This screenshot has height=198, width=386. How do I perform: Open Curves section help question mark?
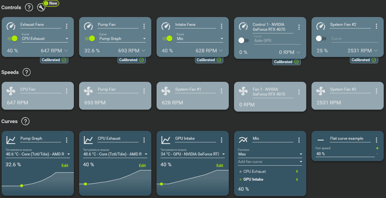click(25, 121)
